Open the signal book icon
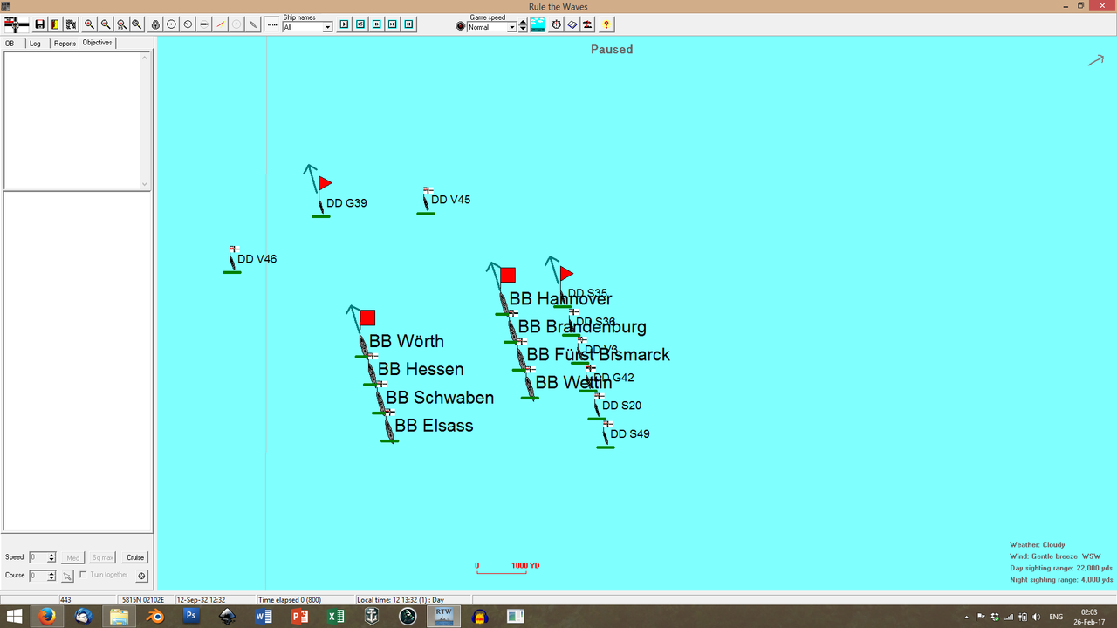 [x=572, y=24]
